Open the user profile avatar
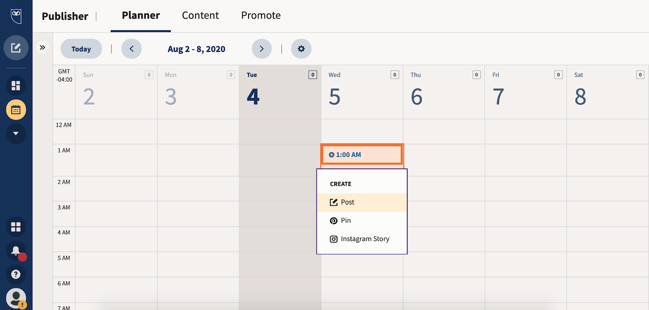649x310 pixels. coord(16,298)
